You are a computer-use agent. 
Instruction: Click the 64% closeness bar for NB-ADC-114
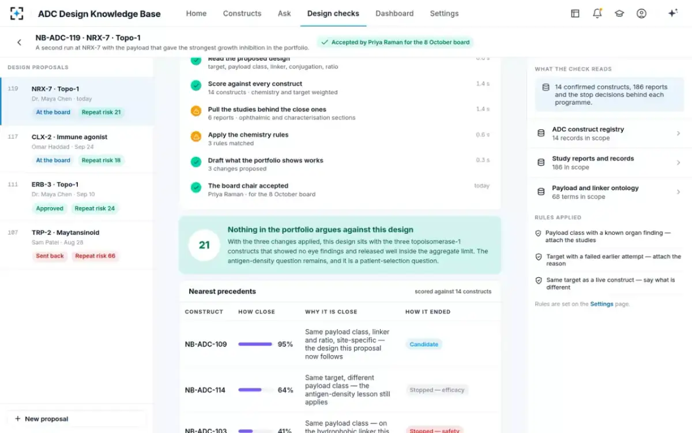pos(255,390)
